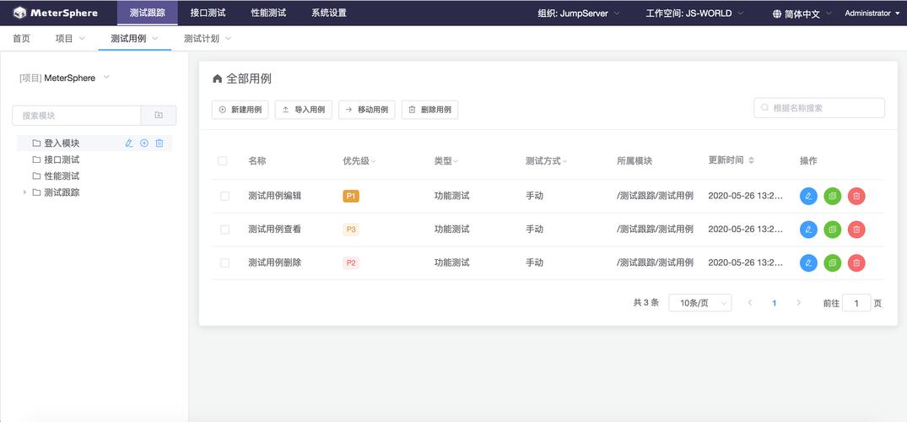907x422 pixels.
Task: Copy the 测试用例删除 row
Action: [x=833, y=263]
